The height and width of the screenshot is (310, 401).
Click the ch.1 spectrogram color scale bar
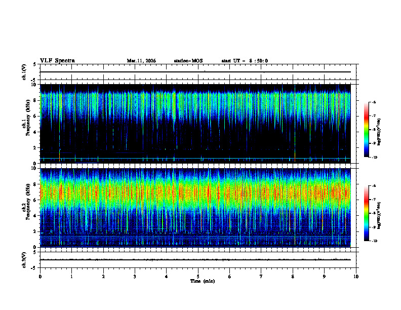(x=367, y=130)
